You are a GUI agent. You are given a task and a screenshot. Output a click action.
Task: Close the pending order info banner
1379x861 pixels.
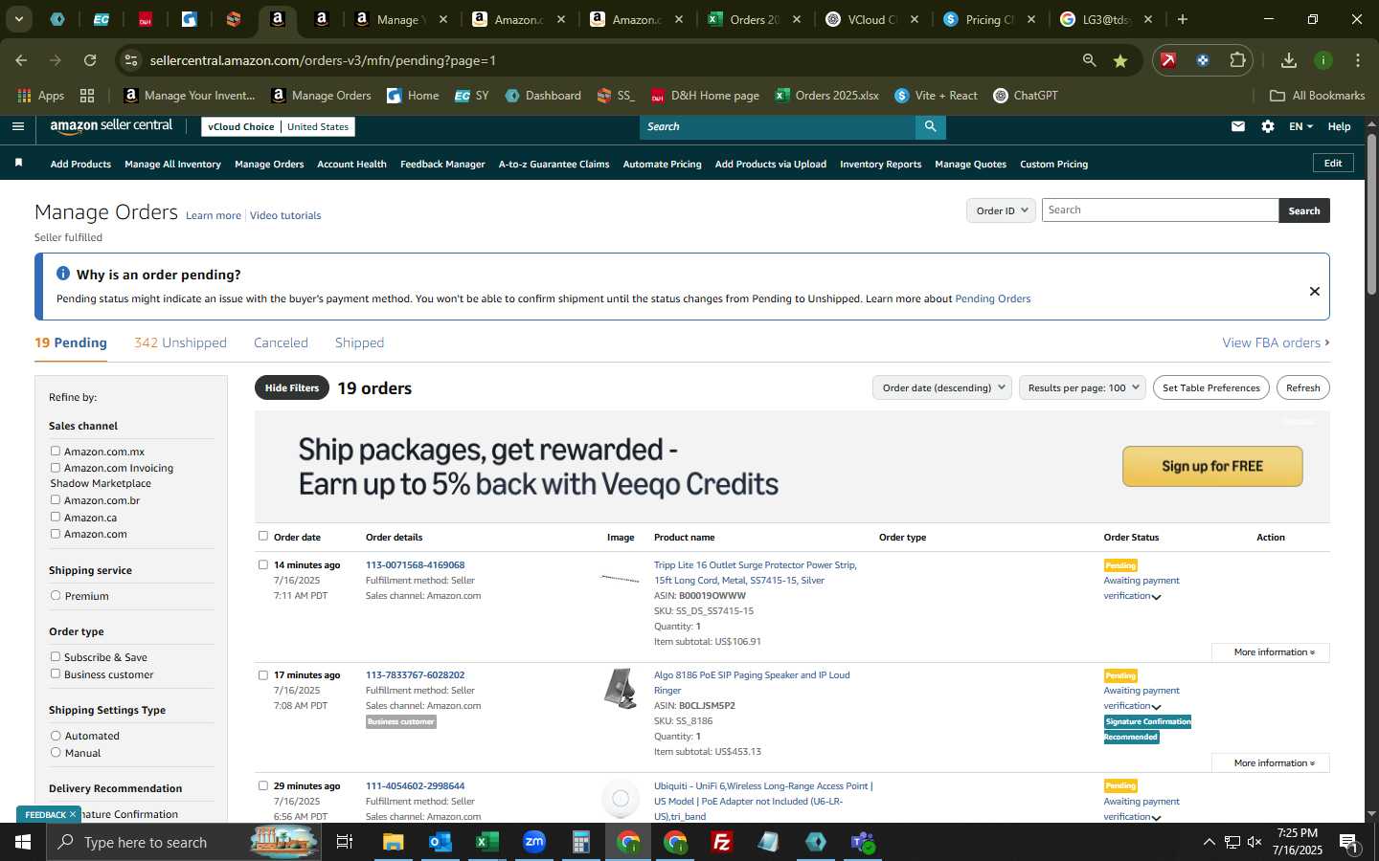coord(1314,291)
